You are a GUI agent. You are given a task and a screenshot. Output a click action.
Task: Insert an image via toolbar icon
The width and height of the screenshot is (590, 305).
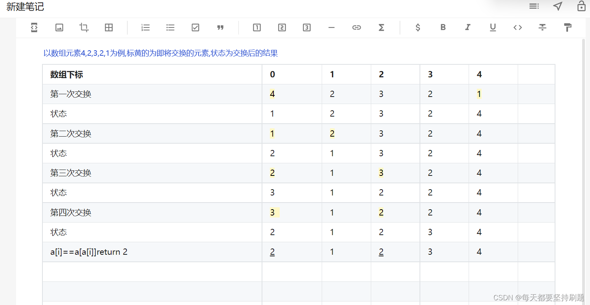pos(59,27)
